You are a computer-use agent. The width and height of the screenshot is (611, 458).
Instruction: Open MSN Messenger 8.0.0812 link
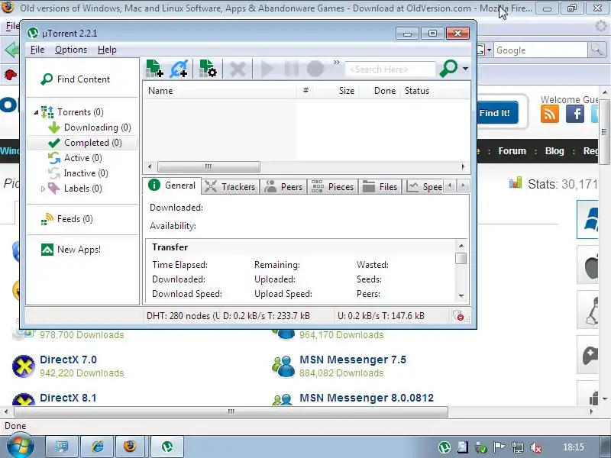pos(367,398)
